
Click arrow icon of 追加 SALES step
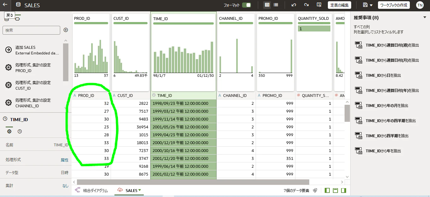click(9, 50)
